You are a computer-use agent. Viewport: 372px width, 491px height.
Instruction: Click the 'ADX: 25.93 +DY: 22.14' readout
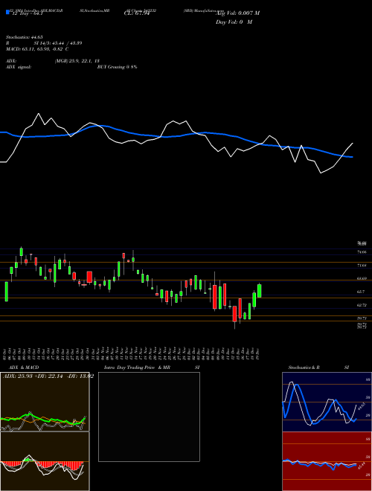pos(33,376)
